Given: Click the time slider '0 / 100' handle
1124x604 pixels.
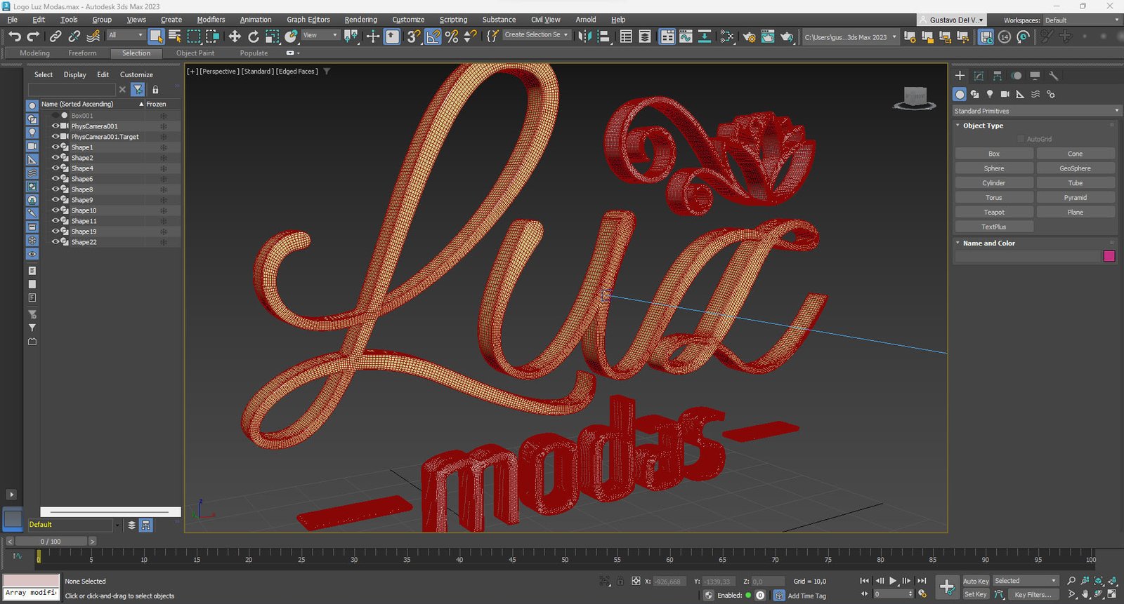Looking at the screenshot, I should (51, 542).
